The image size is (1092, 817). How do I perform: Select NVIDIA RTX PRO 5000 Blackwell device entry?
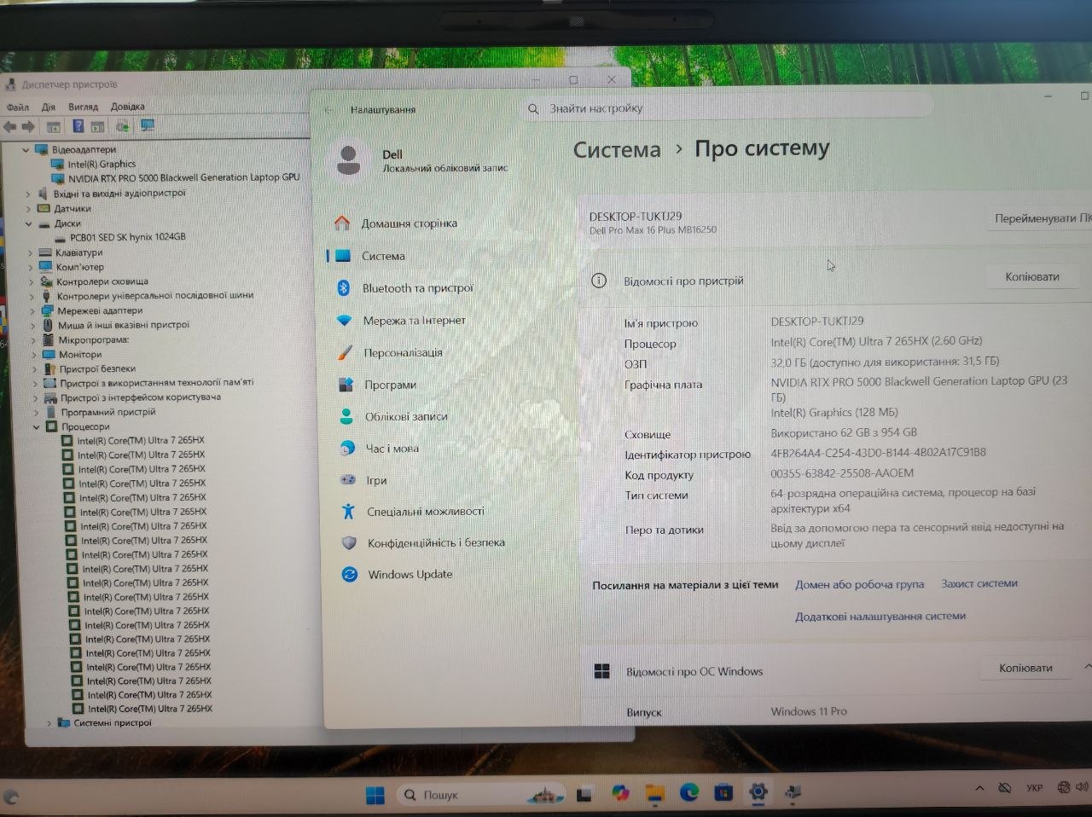(184, 177)
